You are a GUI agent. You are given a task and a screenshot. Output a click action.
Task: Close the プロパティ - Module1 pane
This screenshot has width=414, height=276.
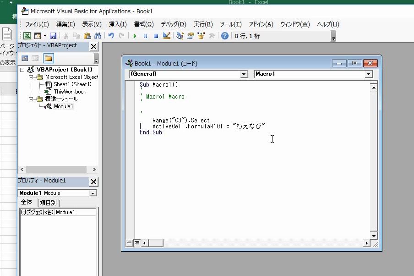coord(93,182)
